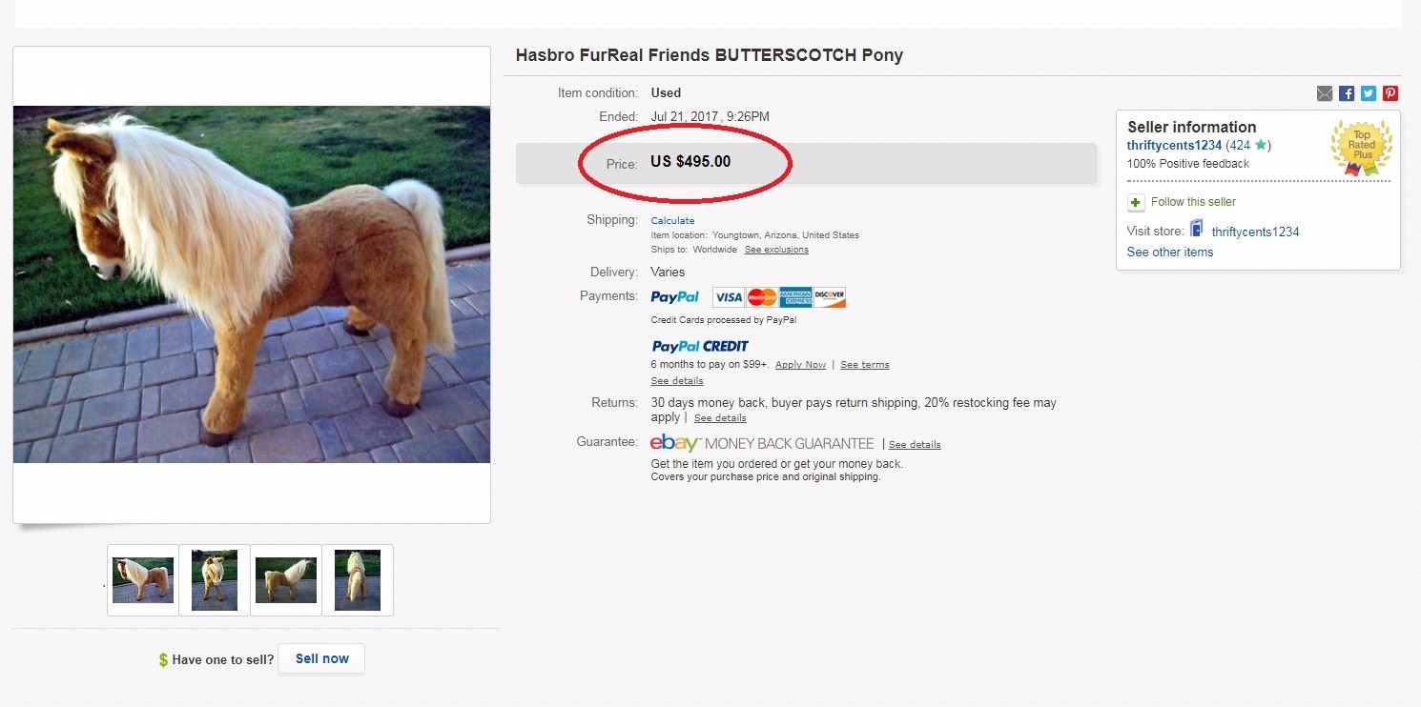Click the main Butterscotch pony photo
This screenshot has height=707, width=1421.
point(252,284)
